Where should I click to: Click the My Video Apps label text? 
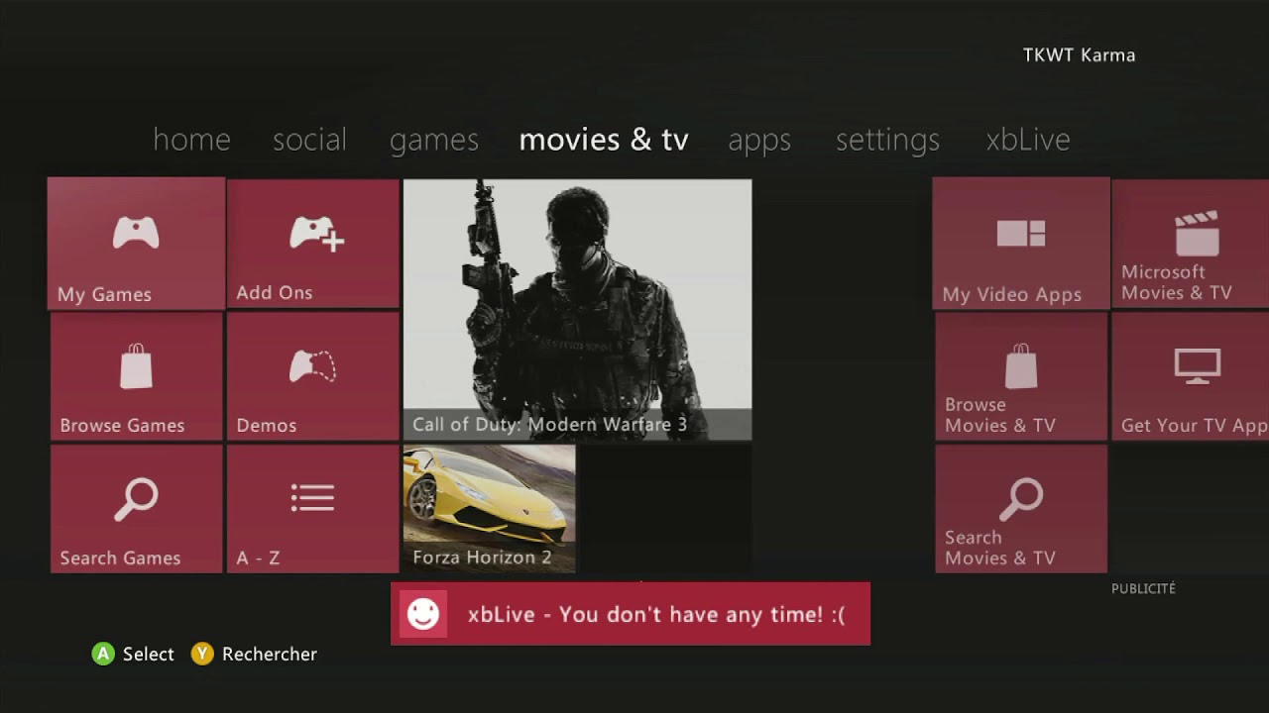pos(1011,294)
